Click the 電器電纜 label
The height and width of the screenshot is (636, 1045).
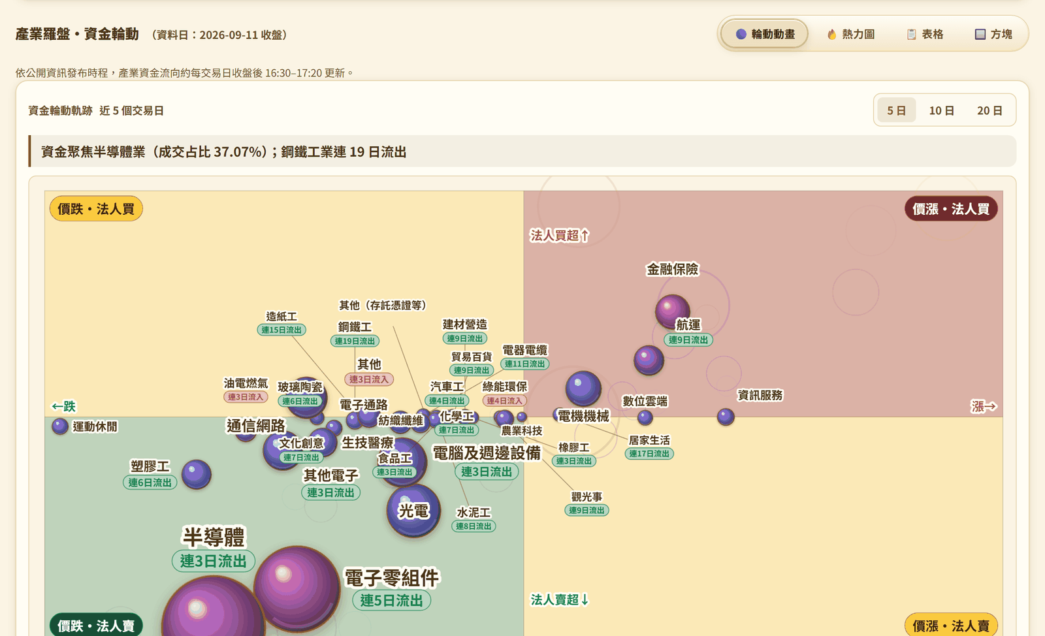pyautogui.click(x=525, y=350)
